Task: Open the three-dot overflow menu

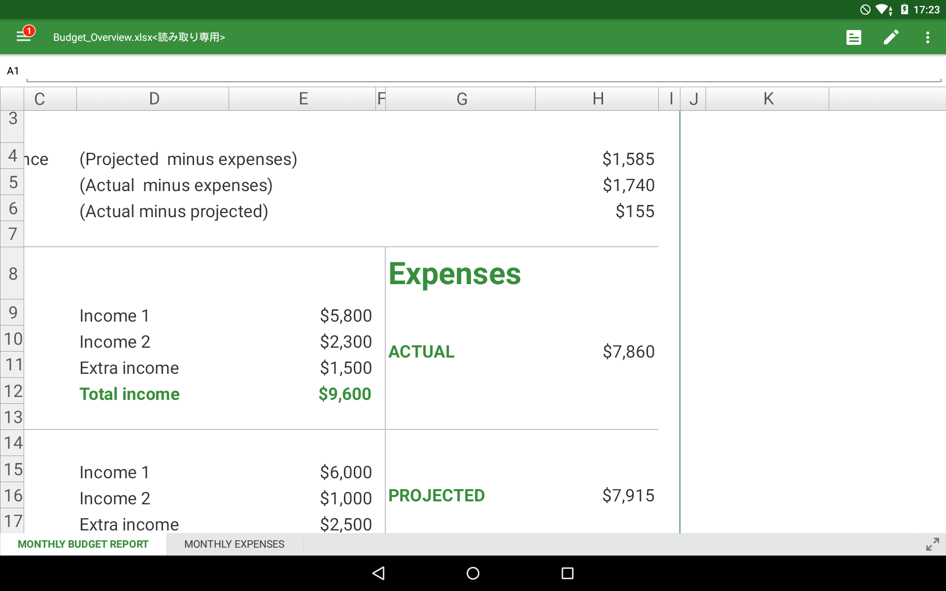Action: click(x=927, y=37)
